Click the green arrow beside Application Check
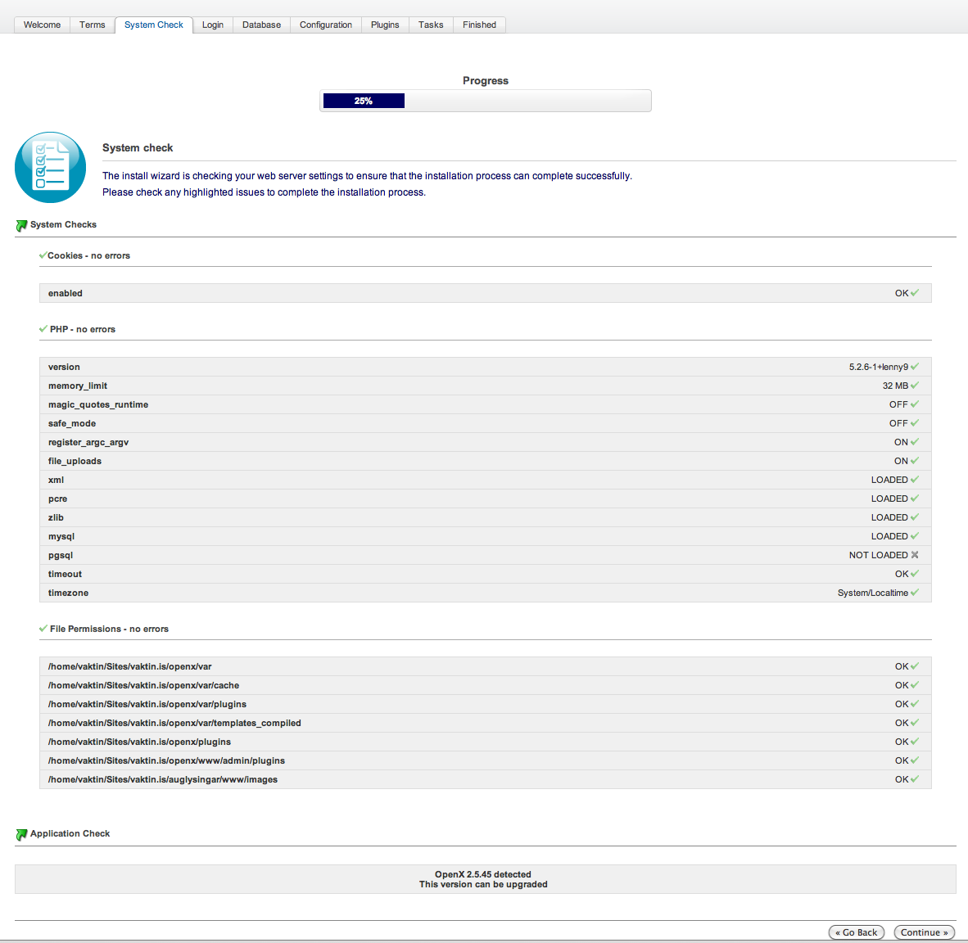968x943 pixels. click(21, 834)
